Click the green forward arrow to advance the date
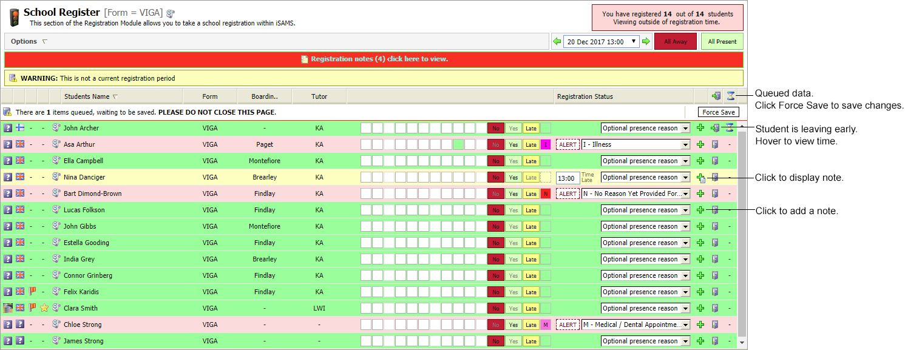 (x=647, y=41)
